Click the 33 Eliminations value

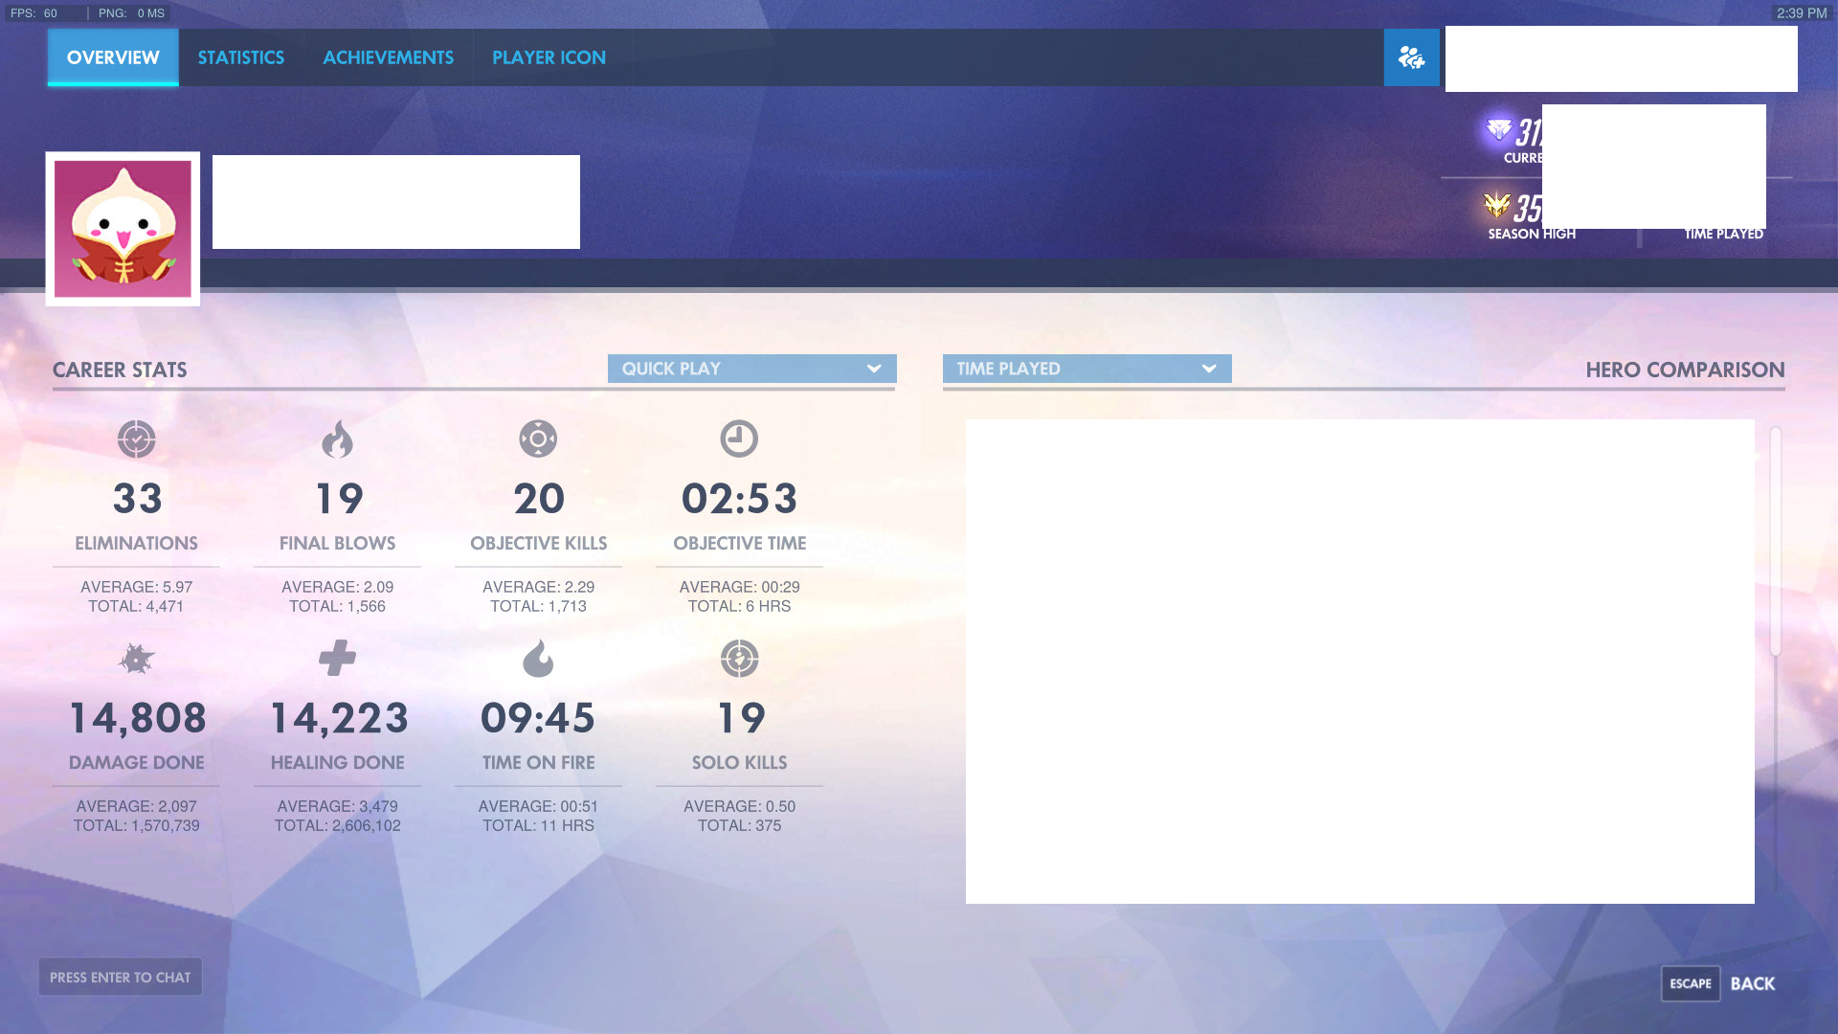[x=137, y=499]
